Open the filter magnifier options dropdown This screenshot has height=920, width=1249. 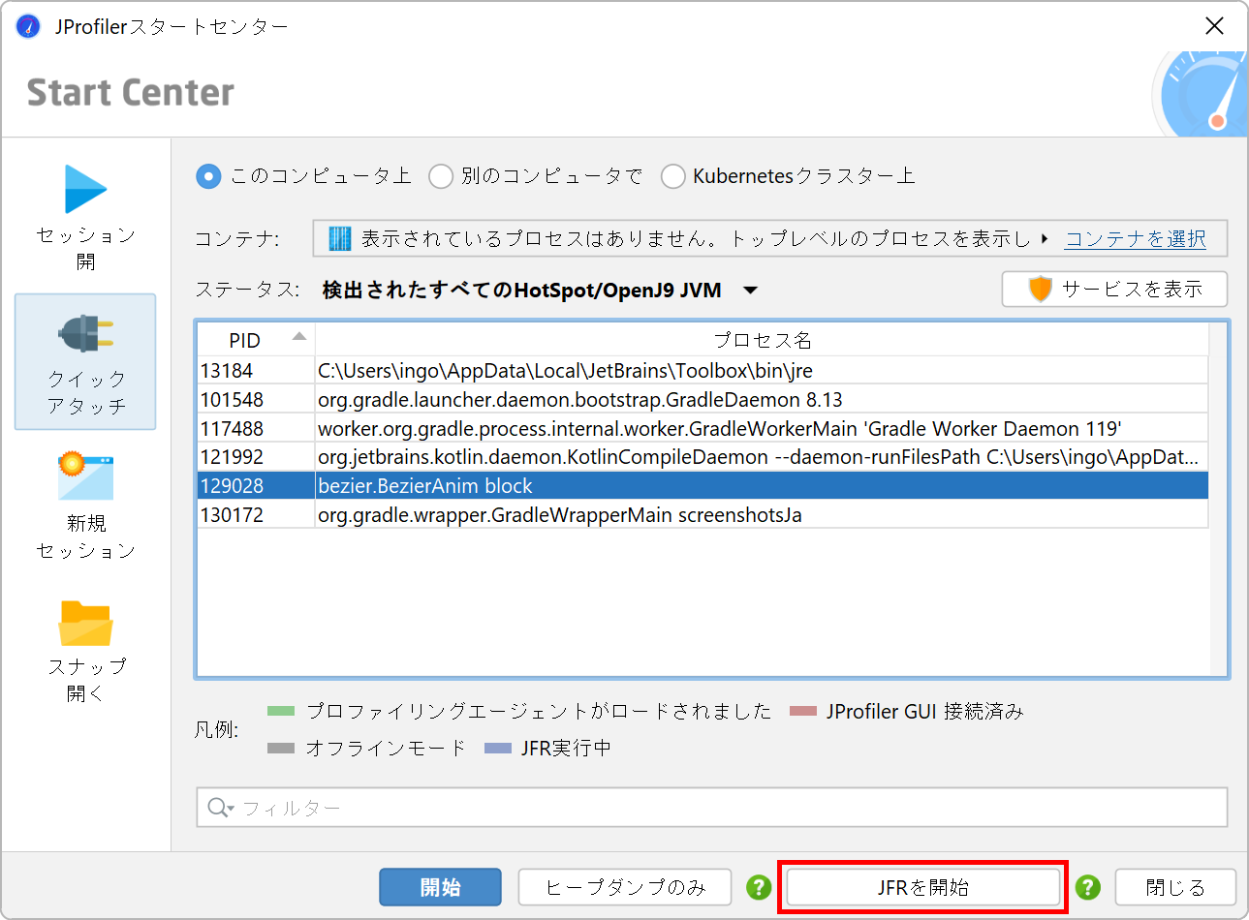coord(221,808)
